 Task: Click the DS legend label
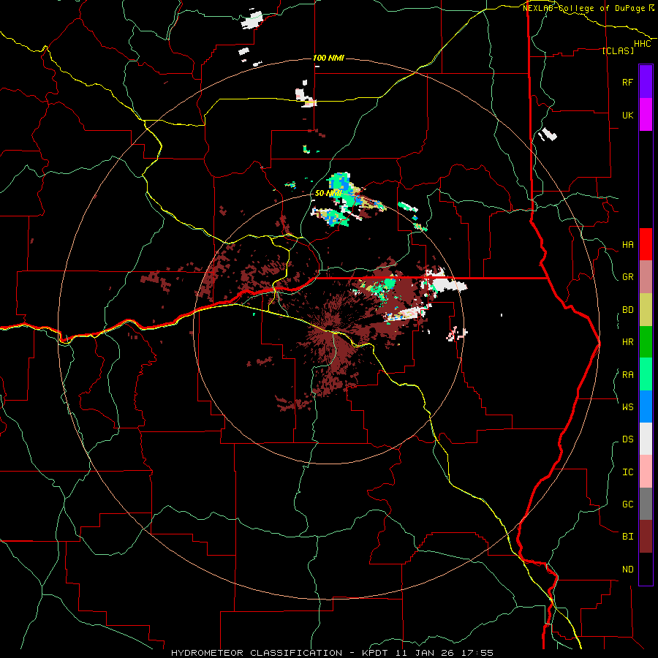point(627,439)
